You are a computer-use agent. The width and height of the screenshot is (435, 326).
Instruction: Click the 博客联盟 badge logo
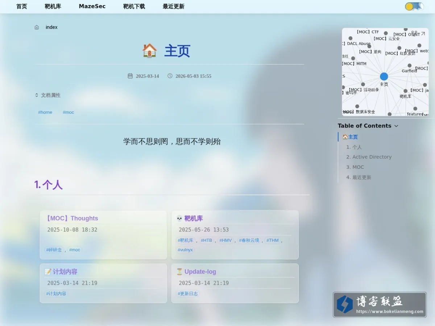coord(345,304)
